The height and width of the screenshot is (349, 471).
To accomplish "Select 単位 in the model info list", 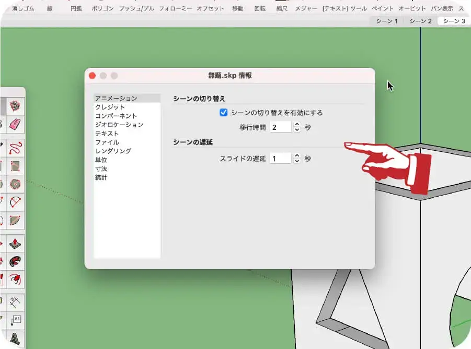I will point(100,160).
